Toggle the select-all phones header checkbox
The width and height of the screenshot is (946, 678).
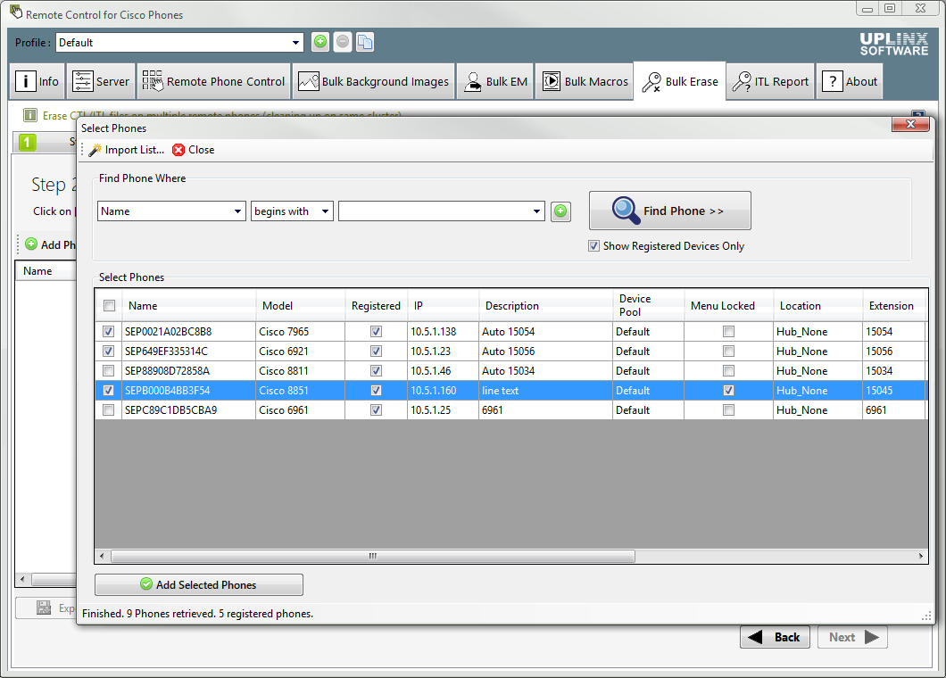(109, 306)
